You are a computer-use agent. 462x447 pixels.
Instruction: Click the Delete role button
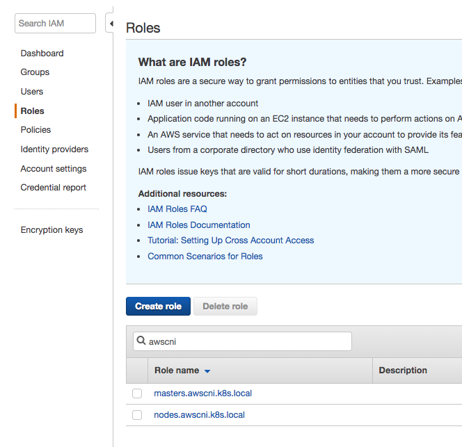click(x=225, y=307)
